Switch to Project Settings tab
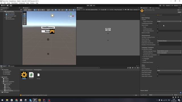Viewport: 182px width, 102px height. (x=154, y=8)
